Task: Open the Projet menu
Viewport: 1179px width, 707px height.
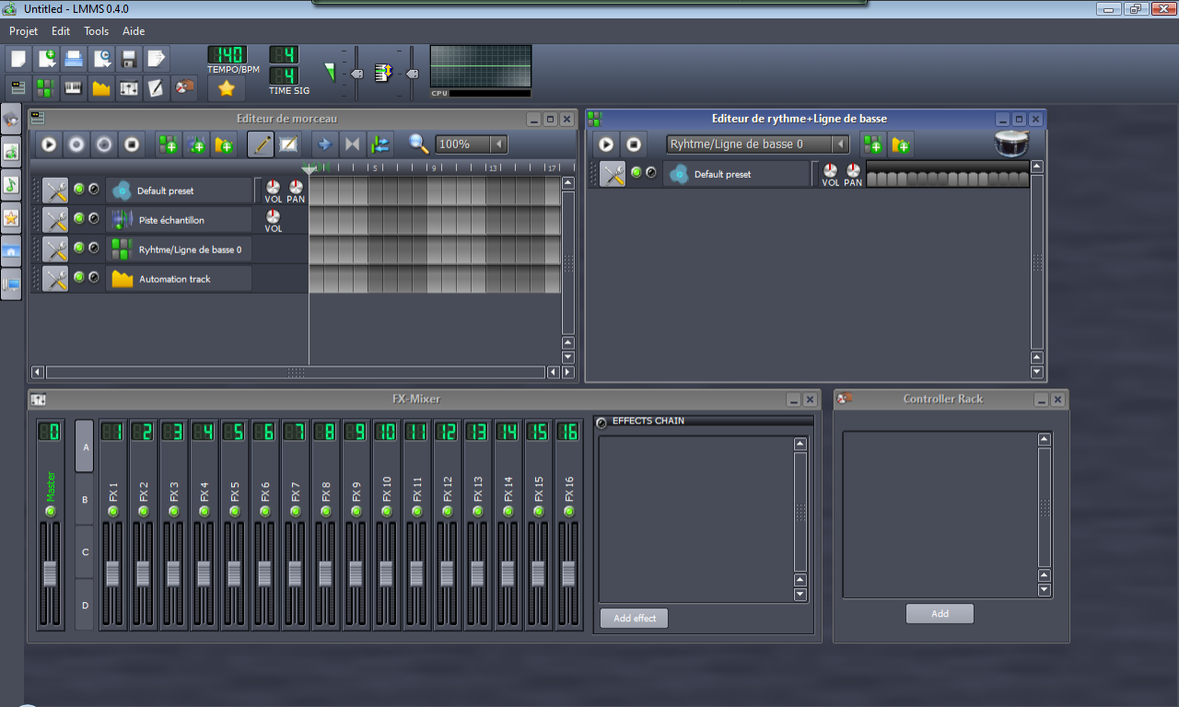Action: (23, 31)
